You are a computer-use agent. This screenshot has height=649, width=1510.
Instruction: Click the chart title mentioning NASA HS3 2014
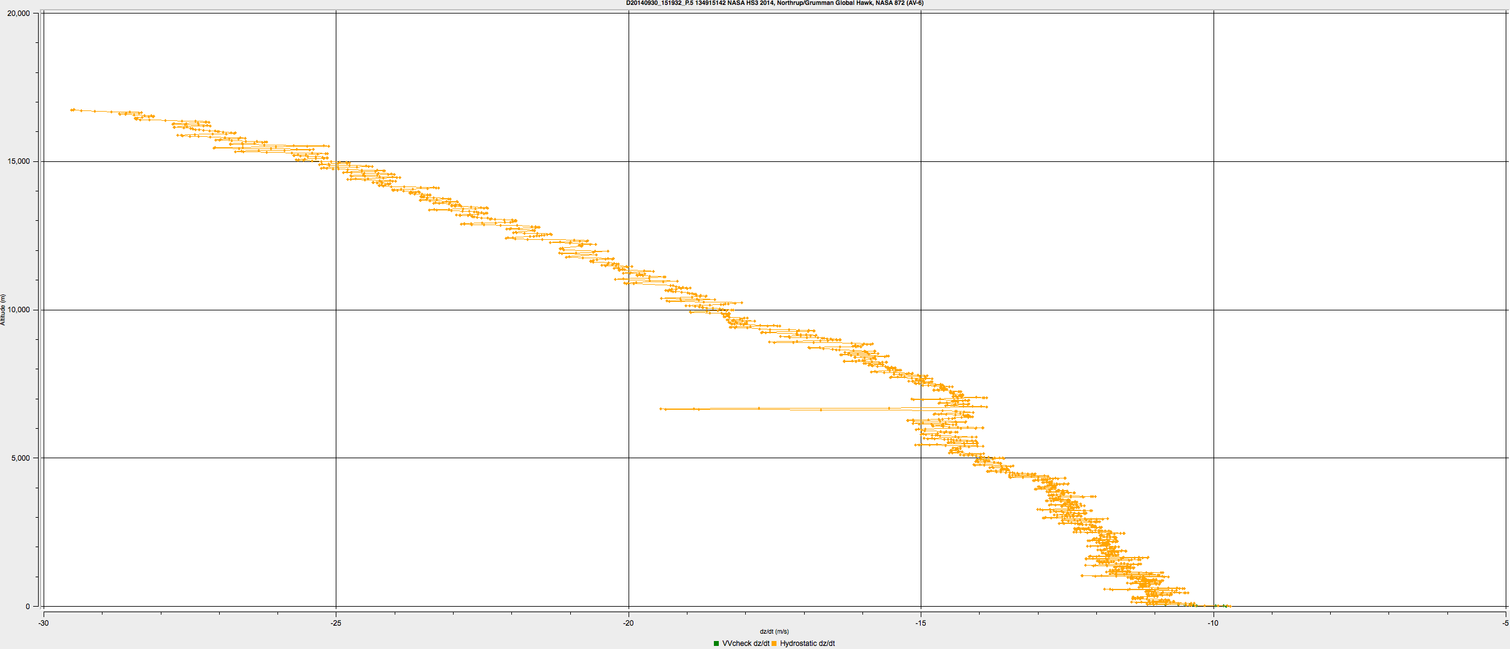[775, 3]
